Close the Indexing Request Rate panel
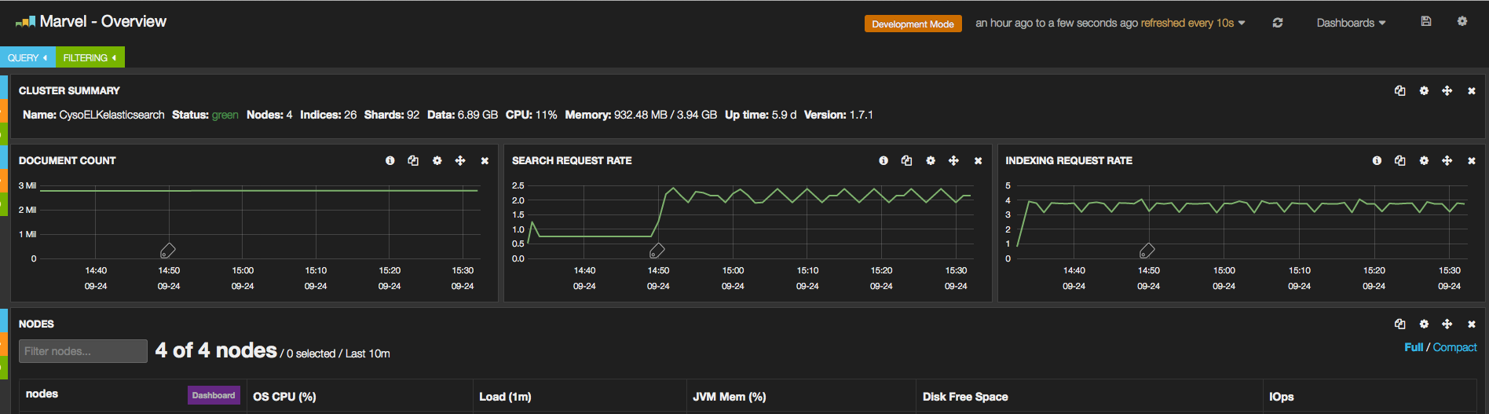1489x414 pixels. 1472,161
